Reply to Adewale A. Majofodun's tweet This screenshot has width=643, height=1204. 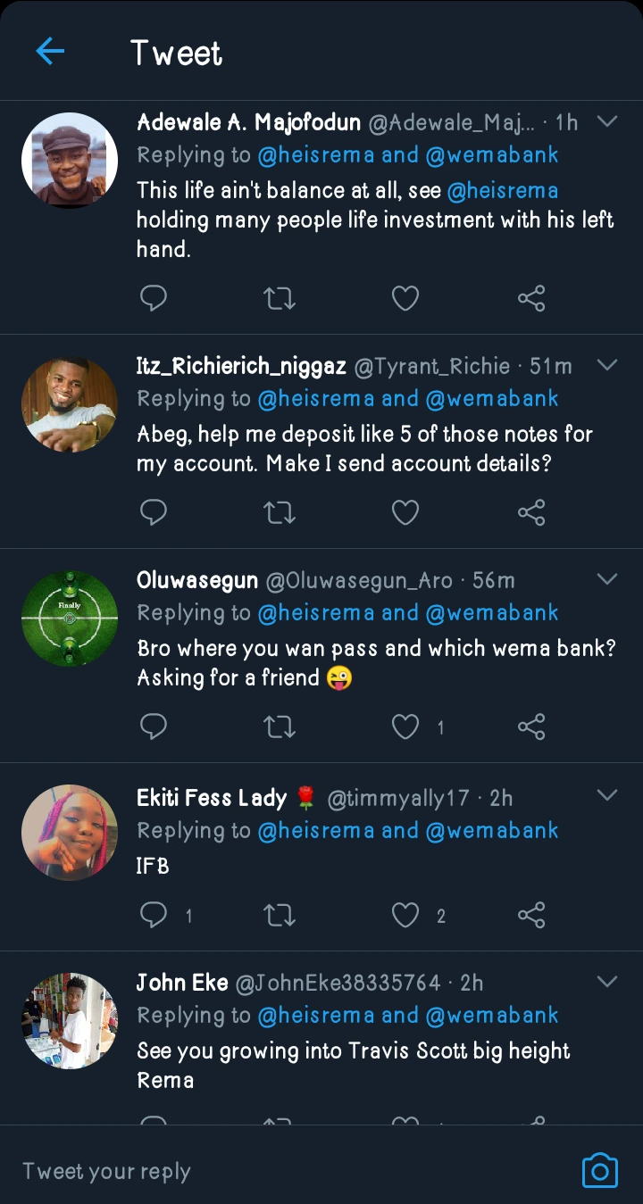point(154,298)
